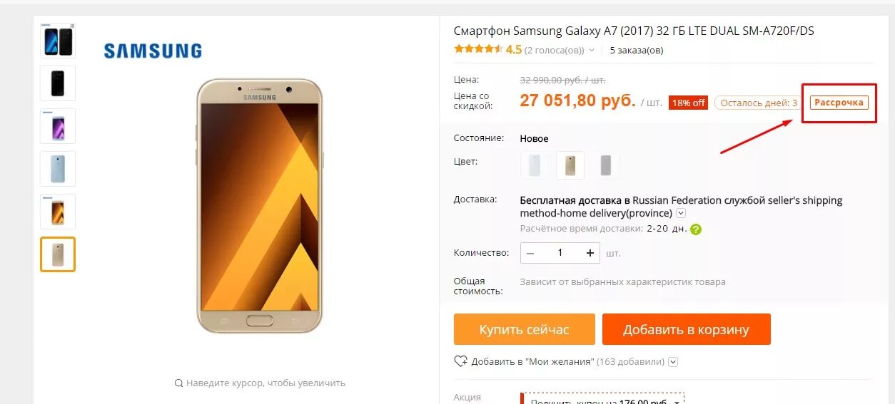Click the Купить сейчас button
Viewport: 895px width, 404px height.
click(525, 329)
